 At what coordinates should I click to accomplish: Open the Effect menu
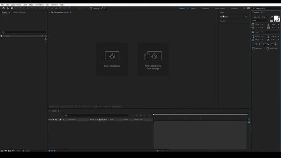click(x=31, y=5)
